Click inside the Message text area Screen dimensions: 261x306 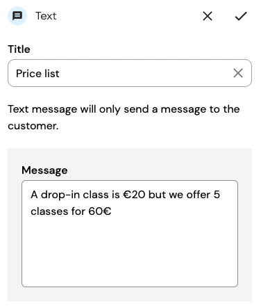[130, 234]
